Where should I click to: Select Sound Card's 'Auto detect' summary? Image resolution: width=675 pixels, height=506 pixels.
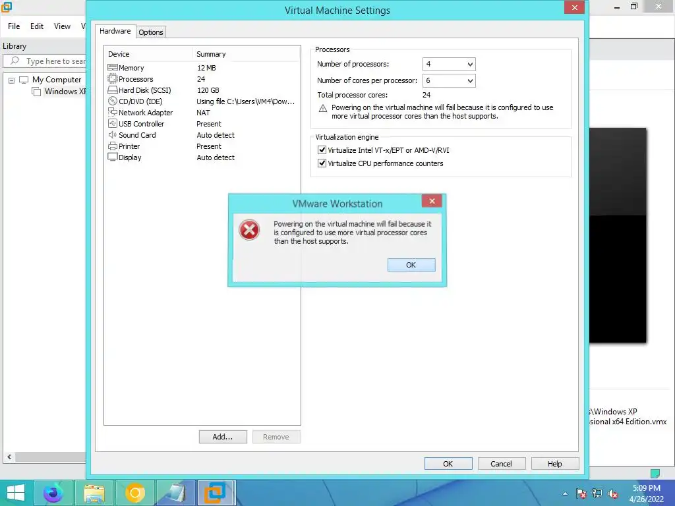pyautogui.click(x=216, y=134)
